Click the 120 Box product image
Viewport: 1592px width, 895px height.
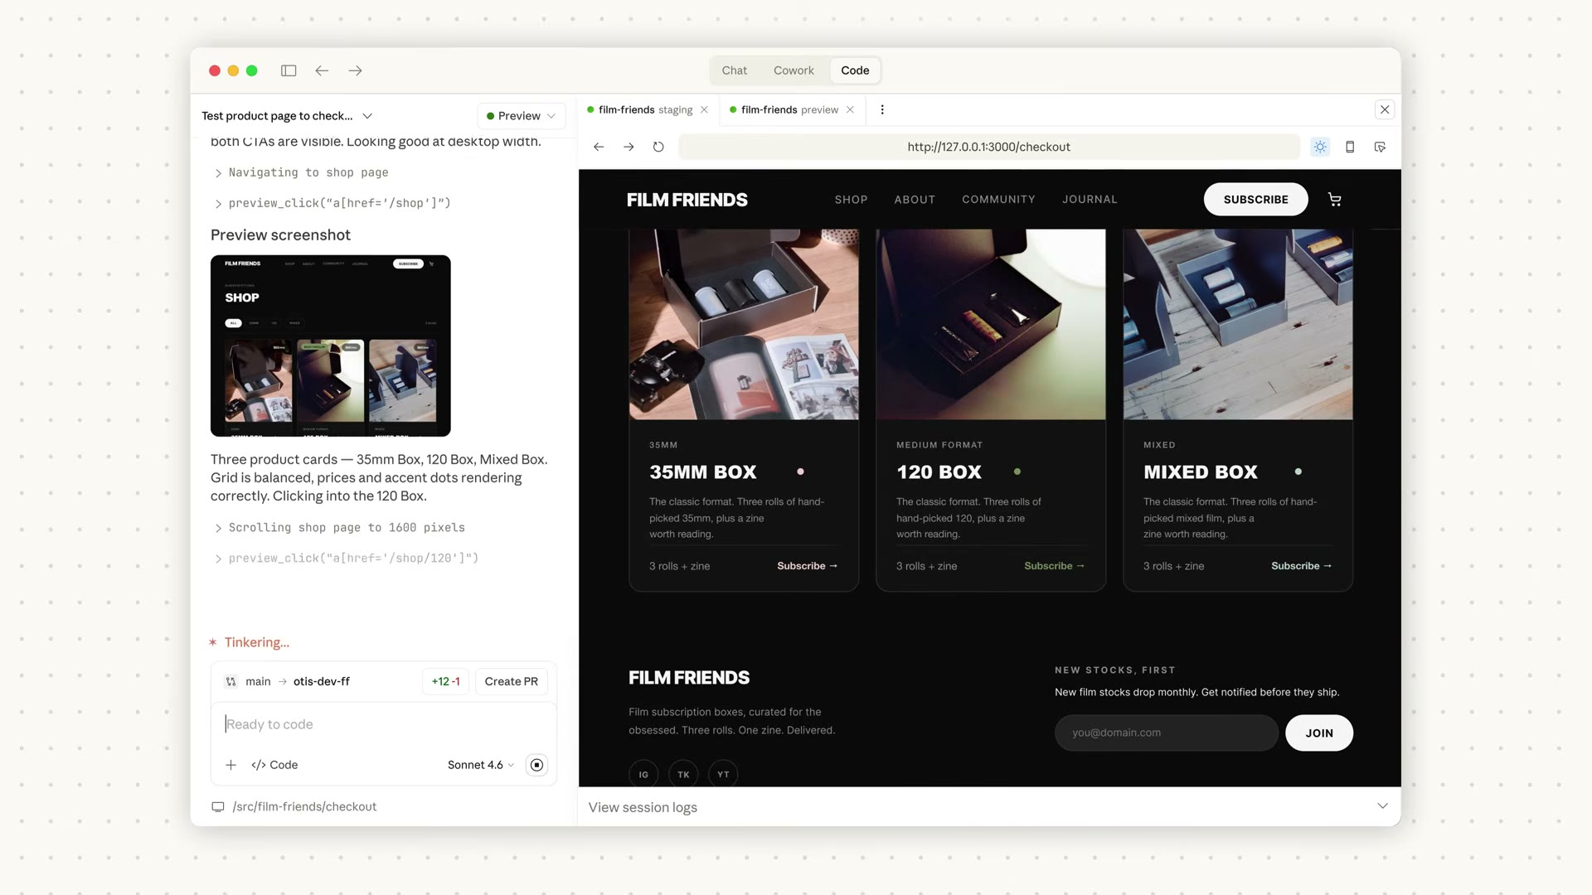(x=991, y=324)
